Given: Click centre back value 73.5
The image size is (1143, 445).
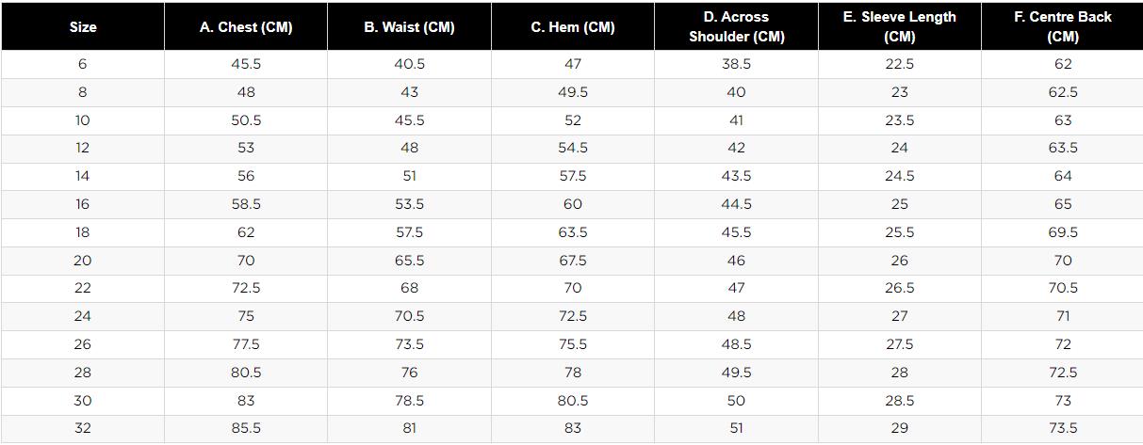Looking at the screenshot, I should [x=1063, y=428].
